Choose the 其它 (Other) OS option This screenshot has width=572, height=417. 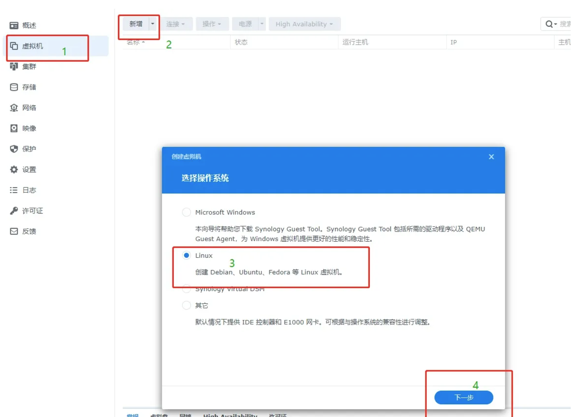click(x=187, y=305)
